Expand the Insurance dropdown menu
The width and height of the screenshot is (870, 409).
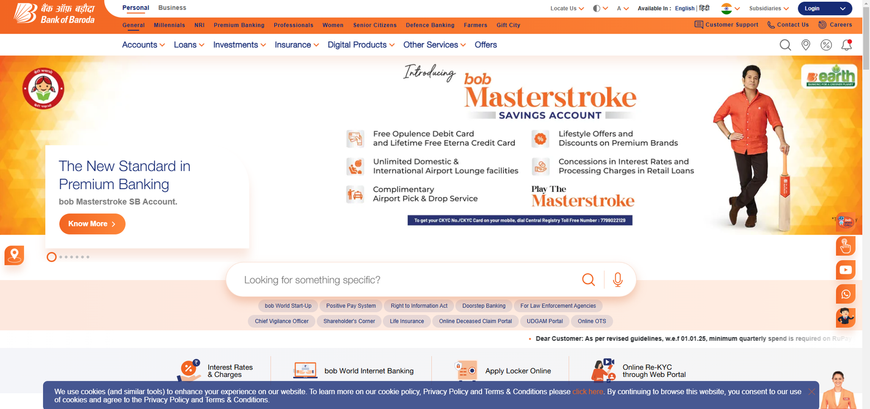[297, 45]
